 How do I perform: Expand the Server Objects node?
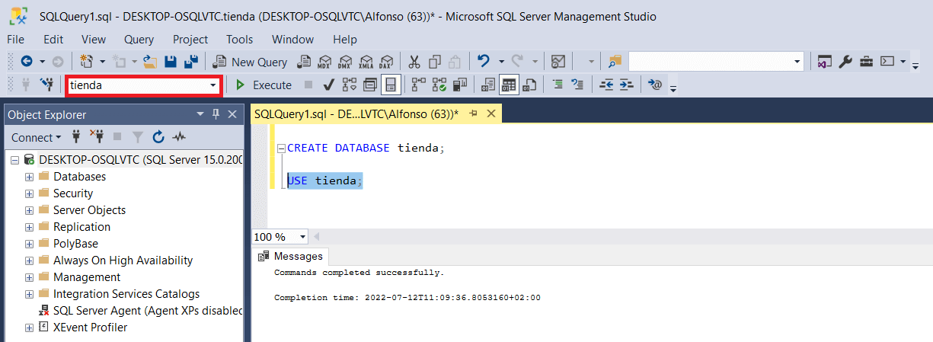click(x=30, y=210)
